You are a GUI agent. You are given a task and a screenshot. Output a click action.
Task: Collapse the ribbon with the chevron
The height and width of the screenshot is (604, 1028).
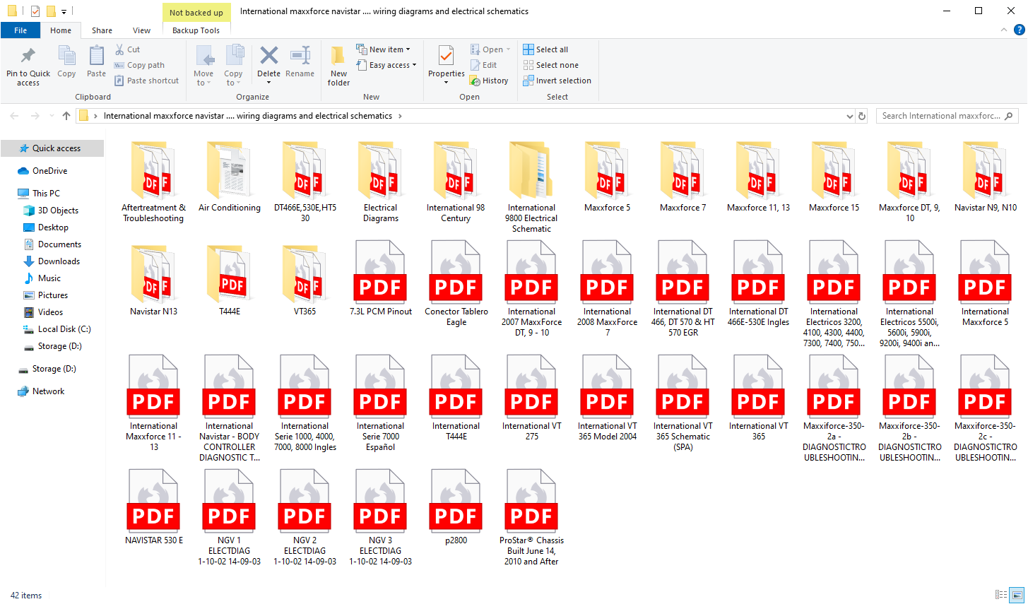point(1004,30)
